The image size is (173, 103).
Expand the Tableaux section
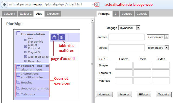[x=18, y=94]
